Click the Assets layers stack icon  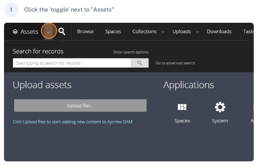(x=15, y=32)
